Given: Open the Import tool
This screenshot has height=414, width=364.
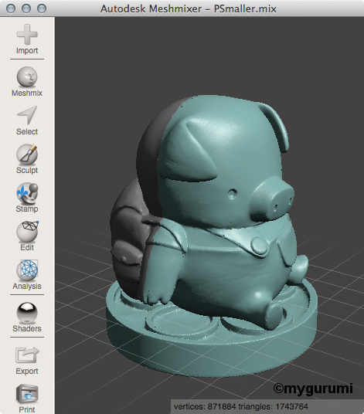Looking at the screenshot, I should [27, 39].
